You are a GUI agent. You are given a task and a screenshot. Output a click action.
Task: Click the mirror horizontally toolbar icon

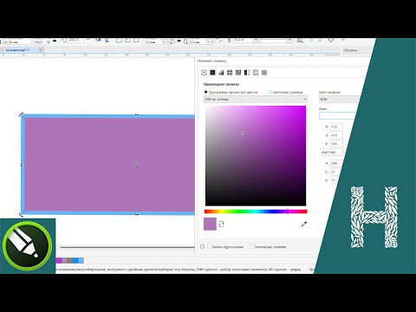[98, 41]
